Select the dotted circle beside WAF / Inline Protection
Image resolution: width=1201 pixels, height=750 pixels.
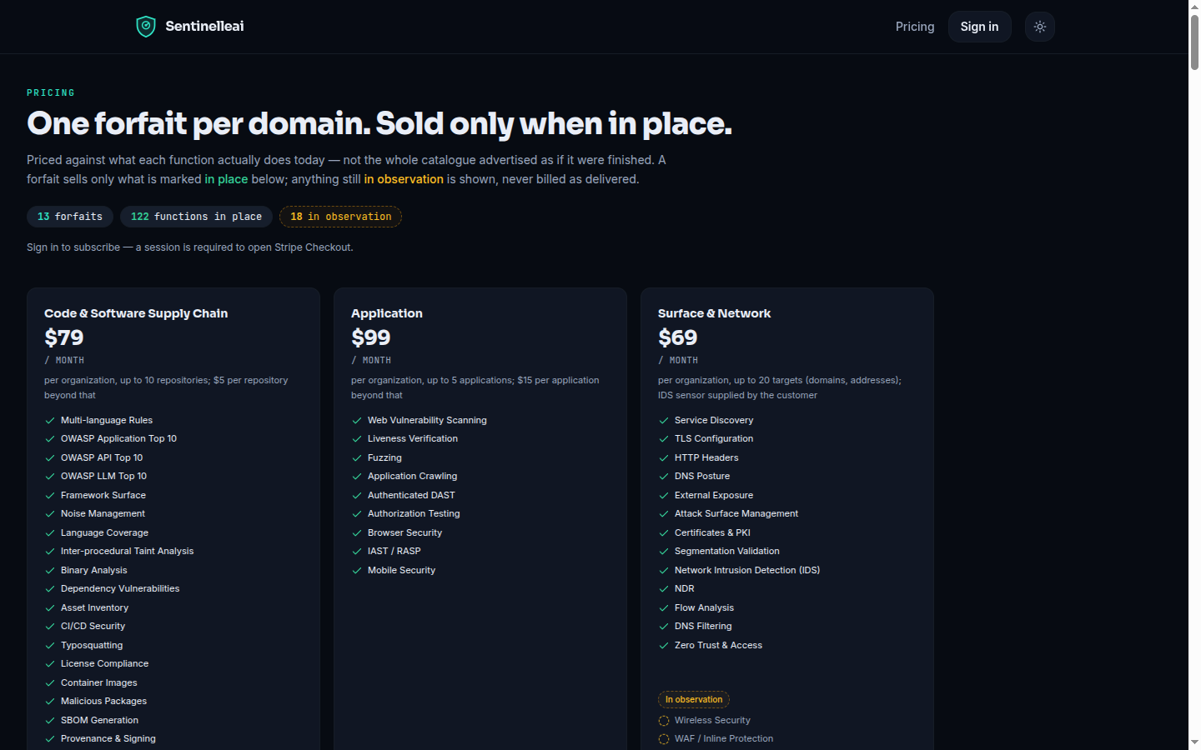[x=664, y=739]
